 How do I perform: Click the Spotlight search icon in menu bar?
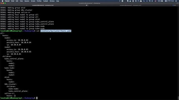144,1
